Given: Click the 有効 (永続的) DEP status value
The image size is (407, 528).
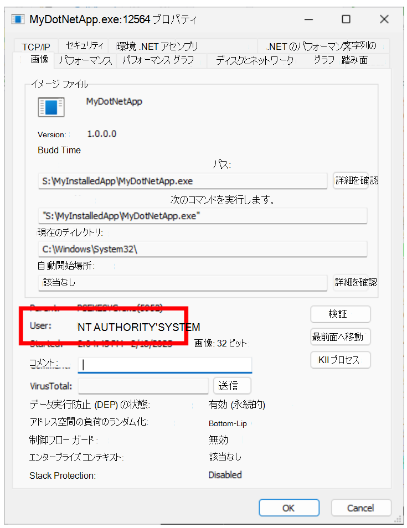Looking at the screenshot, I should pyautogui.click(x=237, y=405).
